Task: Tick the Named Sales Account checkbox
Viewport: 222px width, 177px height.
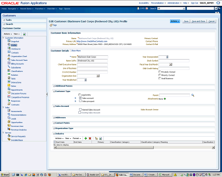Action: click(80, 109)
